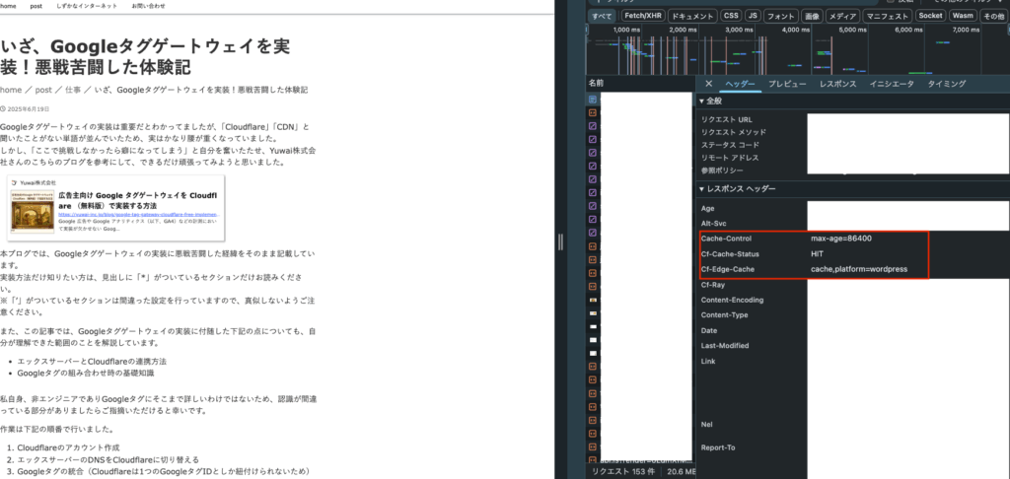Filter requests by JS
The image size is (1010, 479).
[x=753, y=16]
